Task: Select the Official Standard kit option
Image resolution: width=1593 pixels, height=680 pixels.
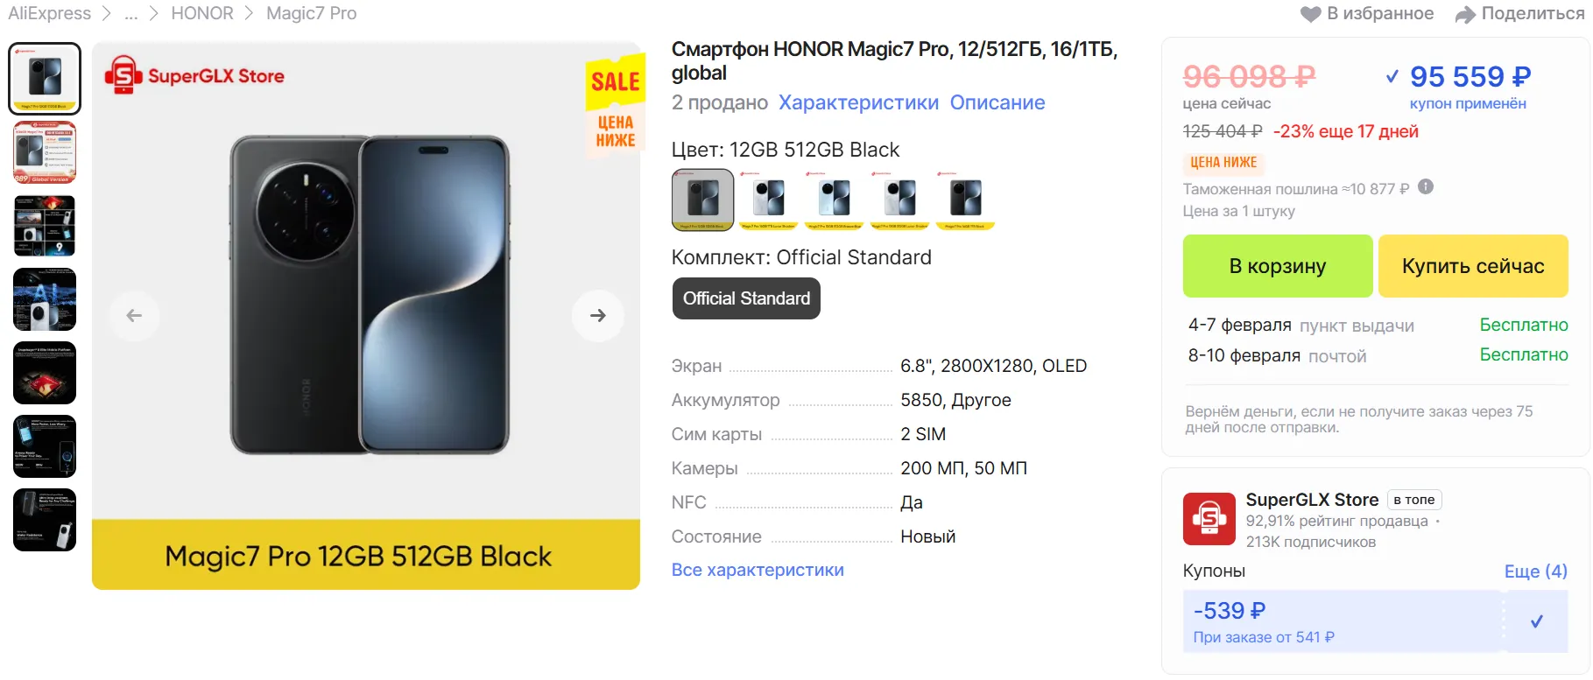Action: 746,298
